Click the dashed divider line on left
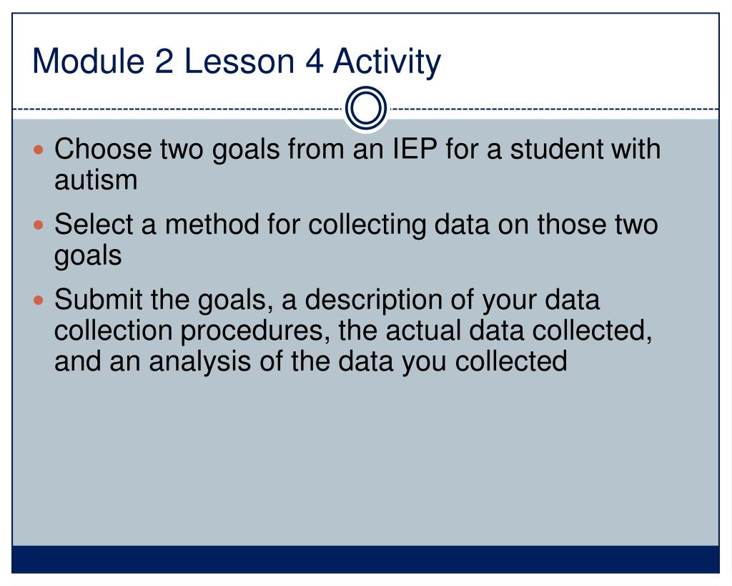This screenshot has height=586, width=732. click(x=178, y=109)
